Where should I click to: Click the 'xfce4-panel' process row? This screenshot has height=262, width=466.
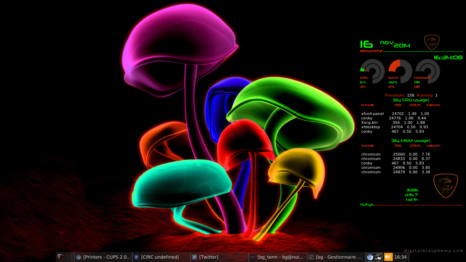click(x=395, y=114)
